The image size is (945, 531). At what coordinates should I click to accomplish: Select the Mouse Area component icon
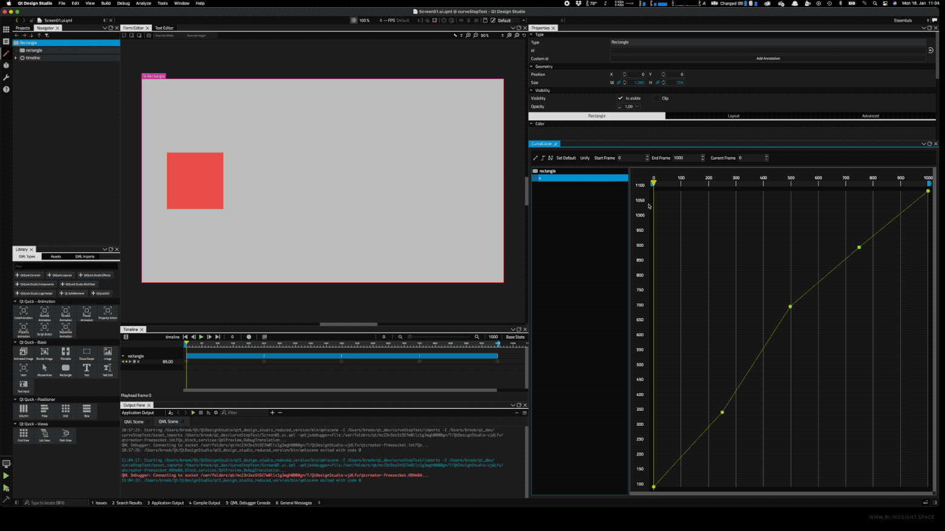[x=44, y=369]
